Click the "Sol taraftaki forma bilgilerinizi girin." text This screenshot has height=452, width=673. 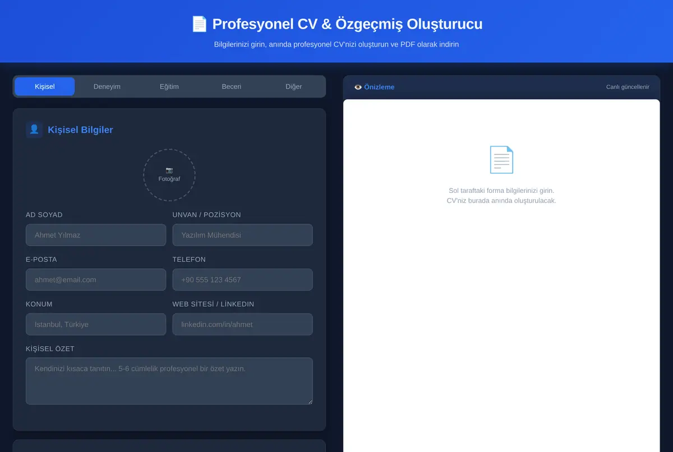click(501, 191)
